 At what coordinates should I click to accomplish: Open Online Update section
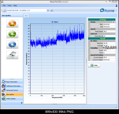coord(12,99)
